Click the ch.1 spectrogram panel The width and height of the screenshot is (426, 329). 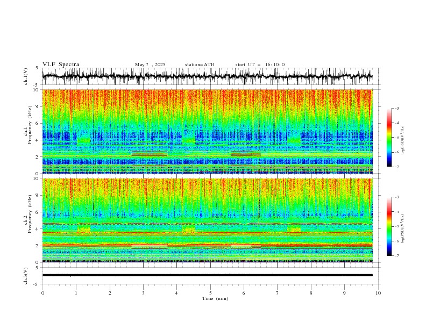[x=207, y=131]
